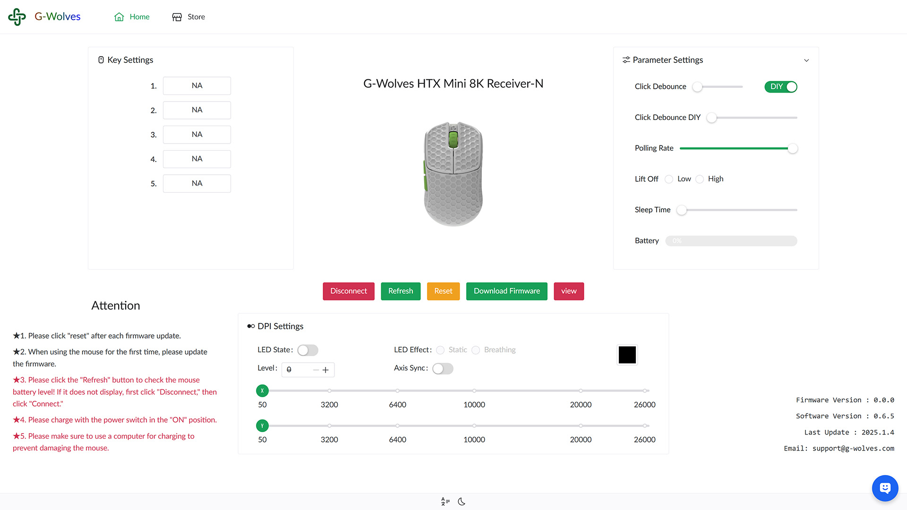Click the mouse icon beside Key Settings
This screenshot has width=907, height=510.
tap(101, 60)
